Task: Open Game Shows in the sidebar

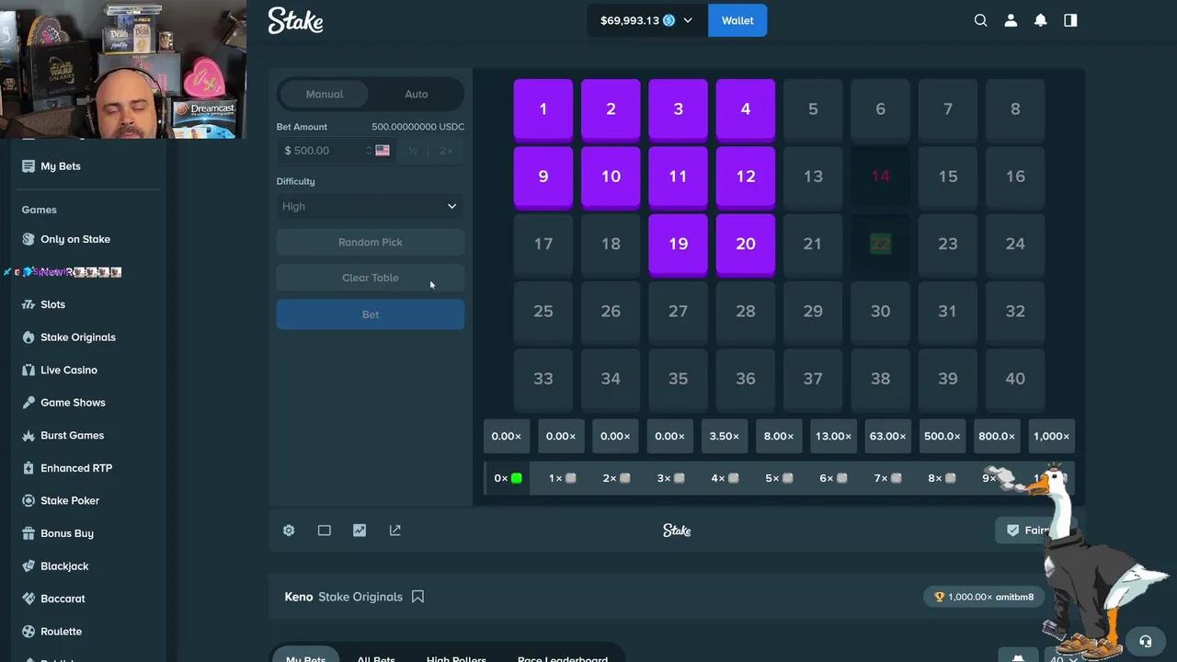Action: click(x=73, y=403)
